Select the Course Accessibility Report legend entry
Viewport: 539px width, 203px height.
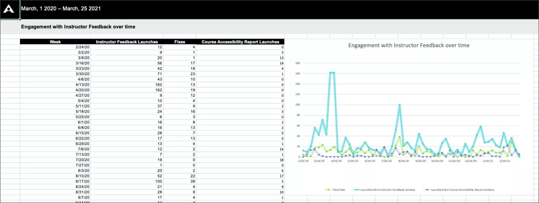click(x=460, y=190)
